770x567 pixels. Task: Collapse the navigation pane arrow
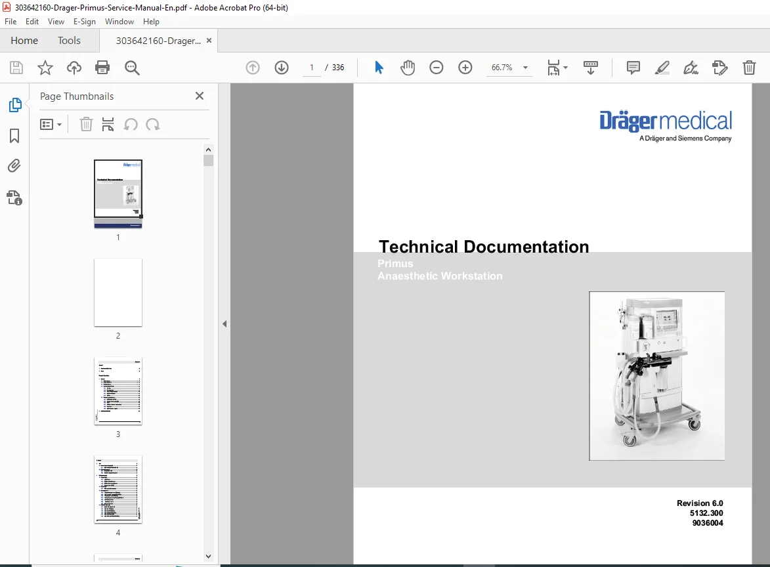(225, 324)
